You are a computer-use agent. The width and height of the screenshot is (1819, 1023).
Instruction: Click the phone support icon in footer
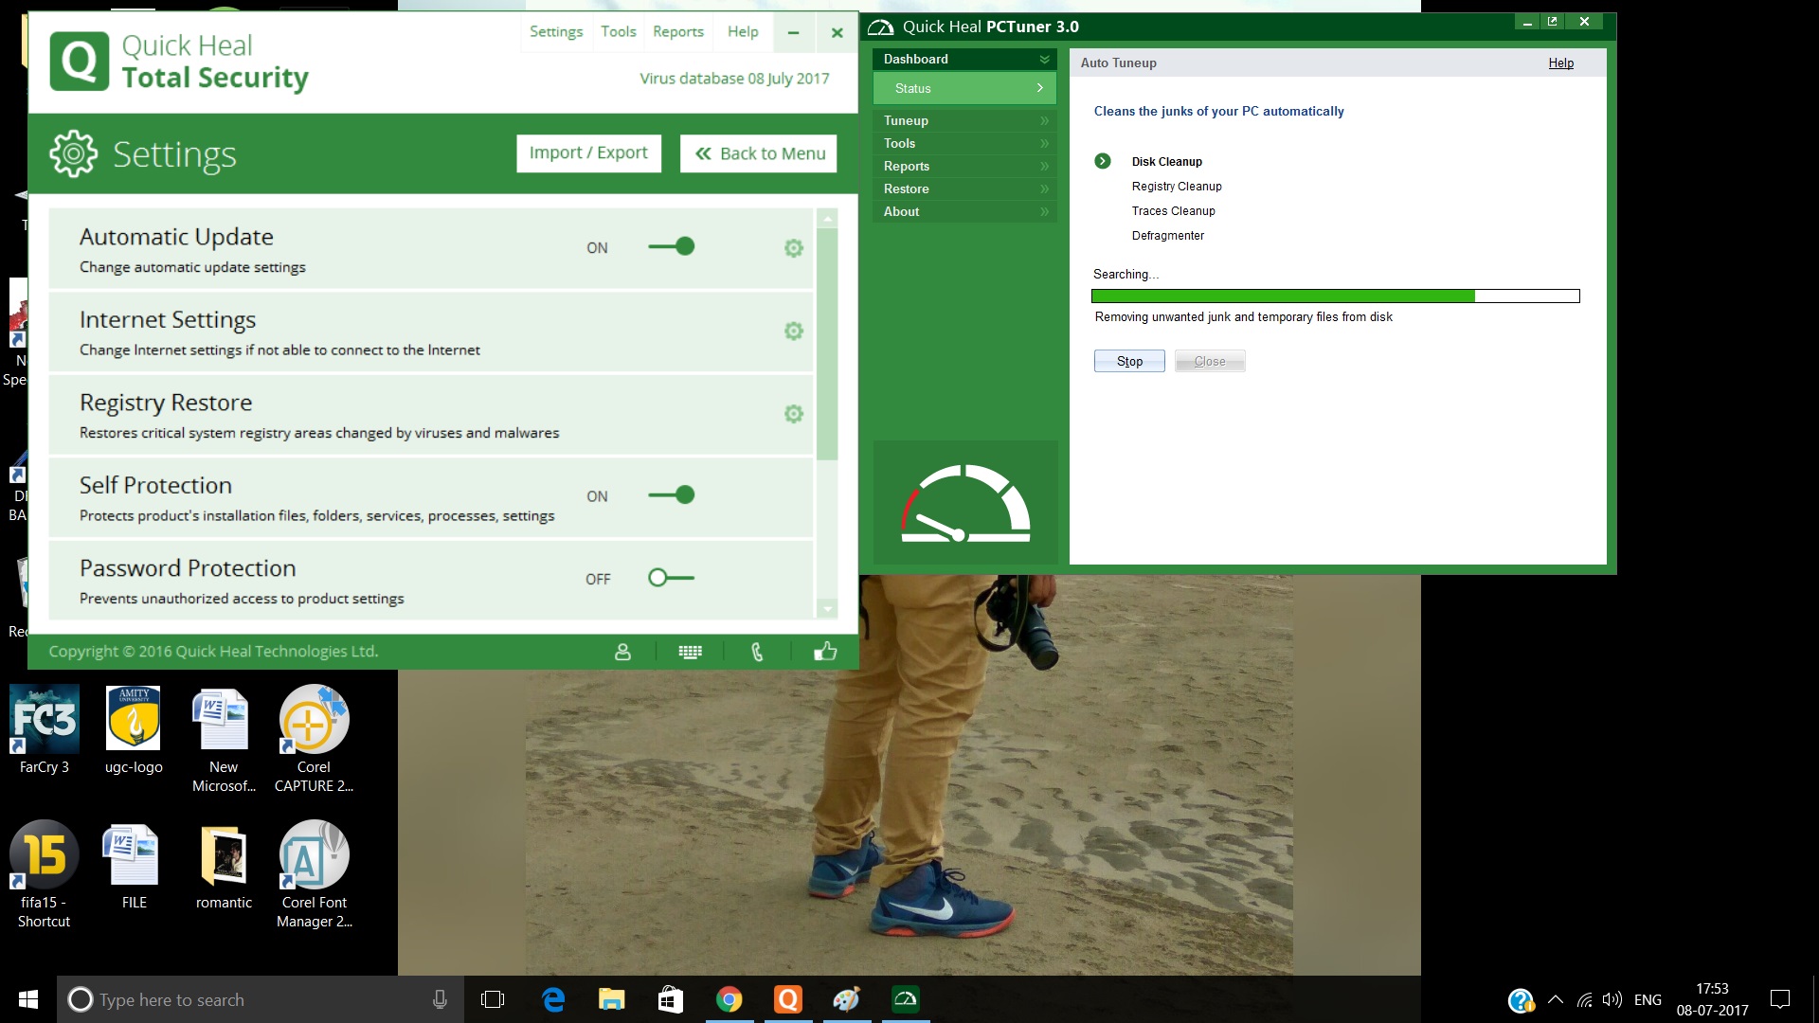pos(757,652)
